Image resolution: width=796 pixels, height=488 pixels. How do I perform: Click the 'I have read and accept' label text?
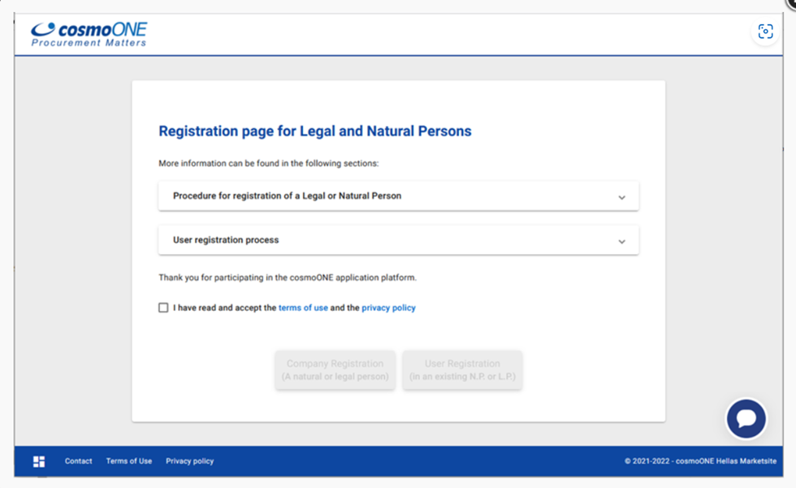click(224, 308)
